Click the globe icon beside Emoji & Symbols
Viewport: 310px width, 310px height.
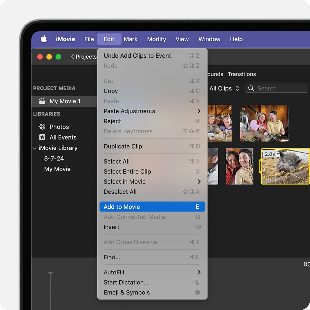pos(198,293)
